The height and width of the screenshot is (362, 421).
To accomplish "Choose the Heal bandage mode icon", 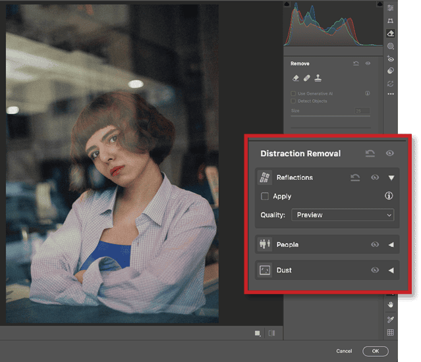I will [306, 78].
